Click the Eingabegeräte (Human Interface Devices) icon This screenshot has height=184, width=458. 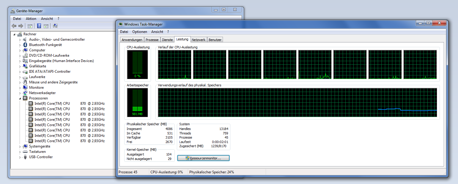pos(25,61)
